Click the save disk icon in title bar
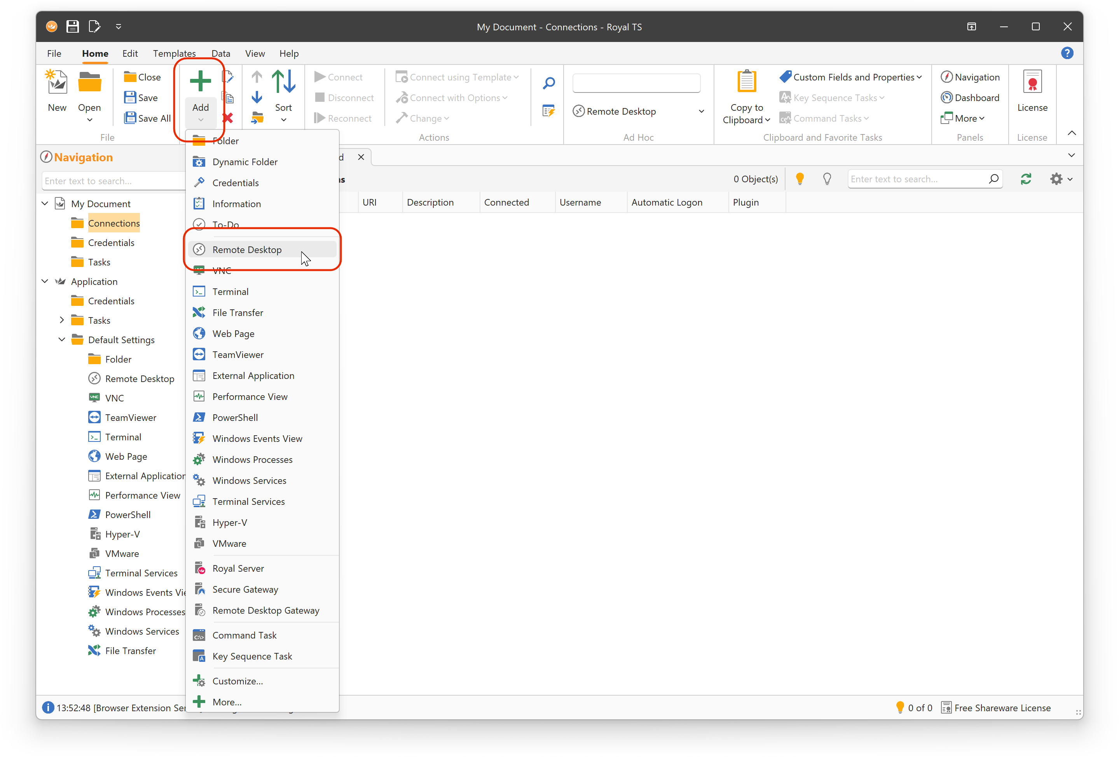Image resolution: width=1119 pixels, height=759 pixels. pyautogui.click(x=73, y=26)
